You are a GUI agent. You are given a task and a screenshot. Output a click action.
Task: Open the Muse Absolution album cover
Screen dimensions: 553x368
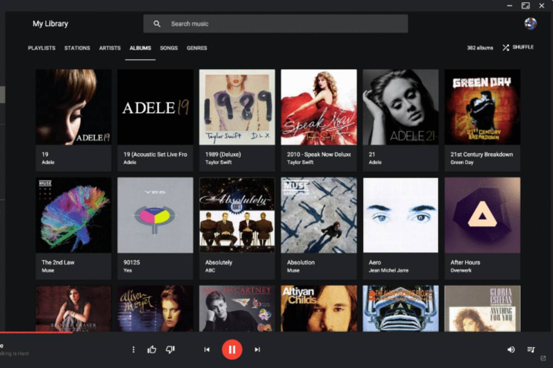pos(319,215)
